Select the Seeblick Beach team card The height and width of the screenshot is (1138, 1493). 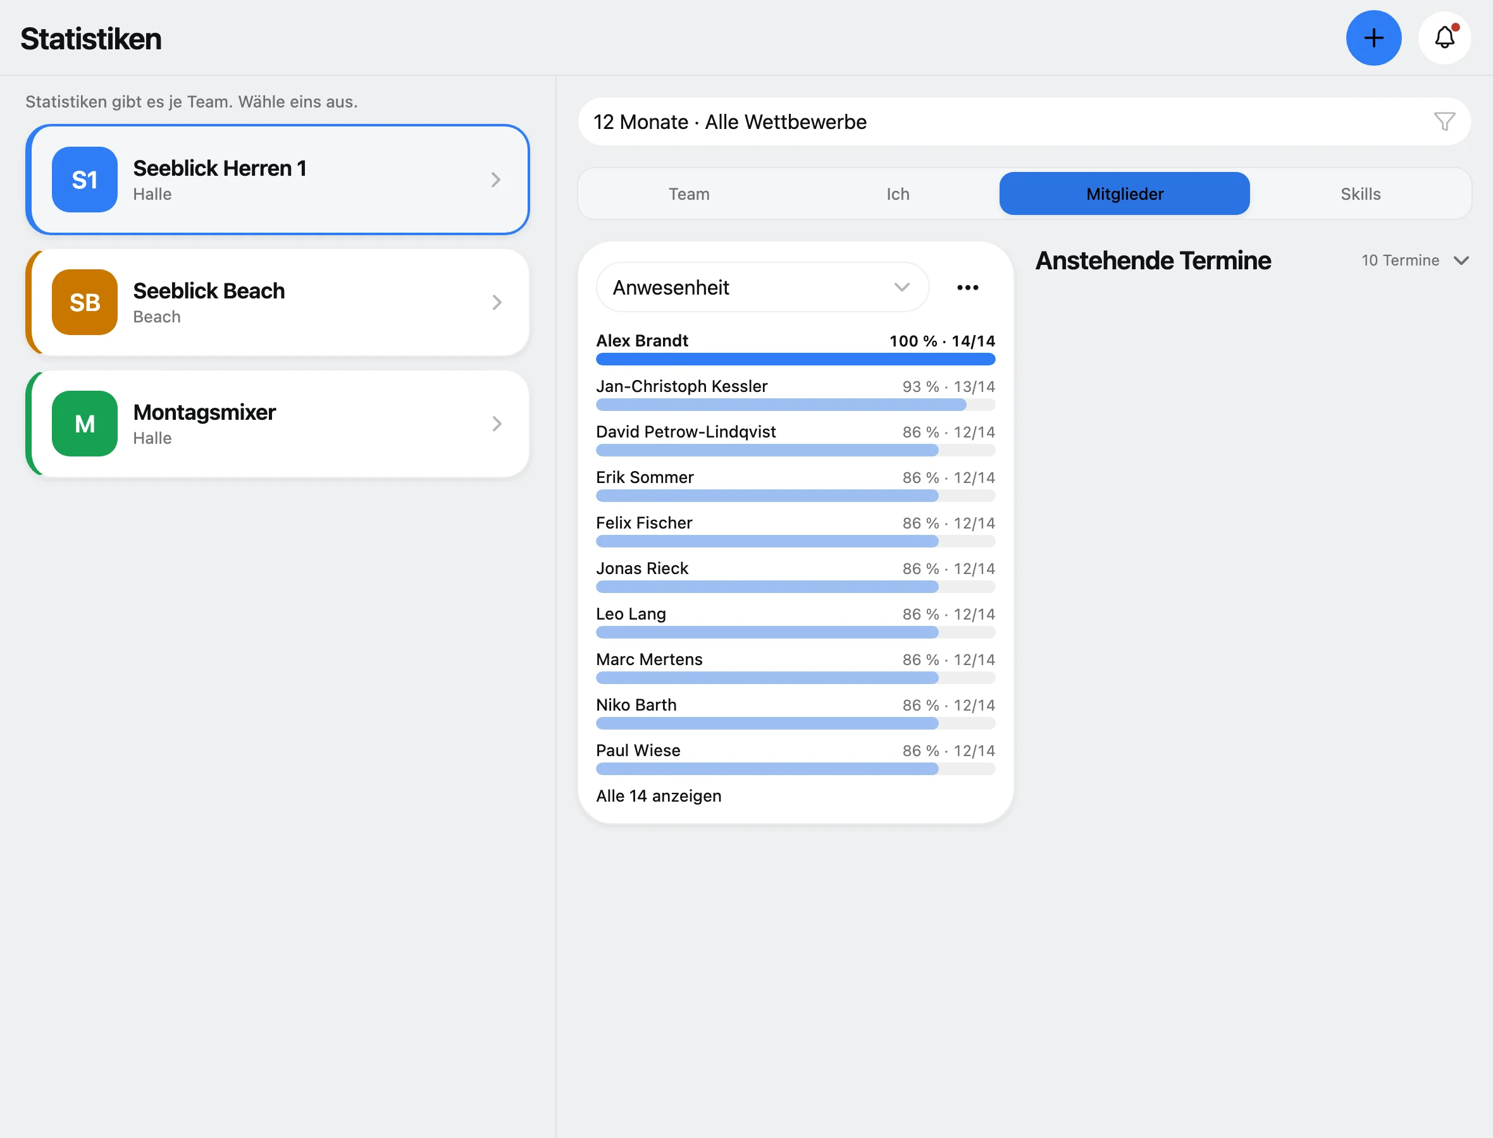(x=277, y=302)
